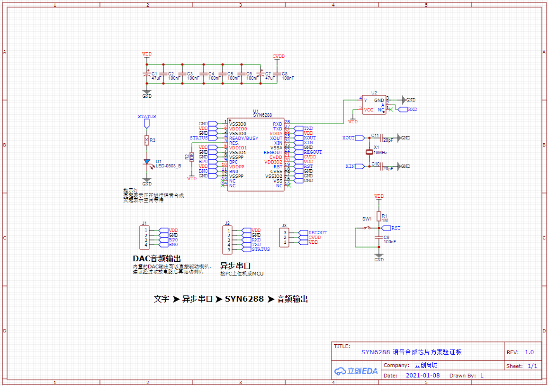The height and width of the screenshot is (386, 548).
Task: Click the DAC音频输出 heading text
Action: click(x=157, y=259)
